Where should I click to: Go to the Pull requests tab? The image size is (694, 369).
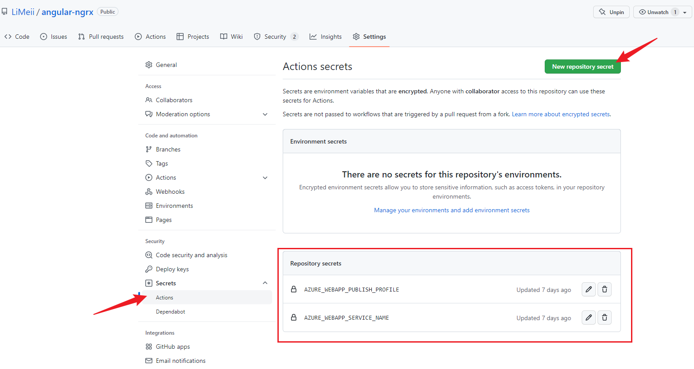101,37
